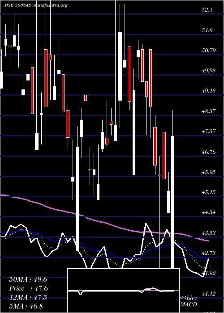
Task: Click the 45.15 price axis label
Action: pyautogui.click(x=209, y=192)
